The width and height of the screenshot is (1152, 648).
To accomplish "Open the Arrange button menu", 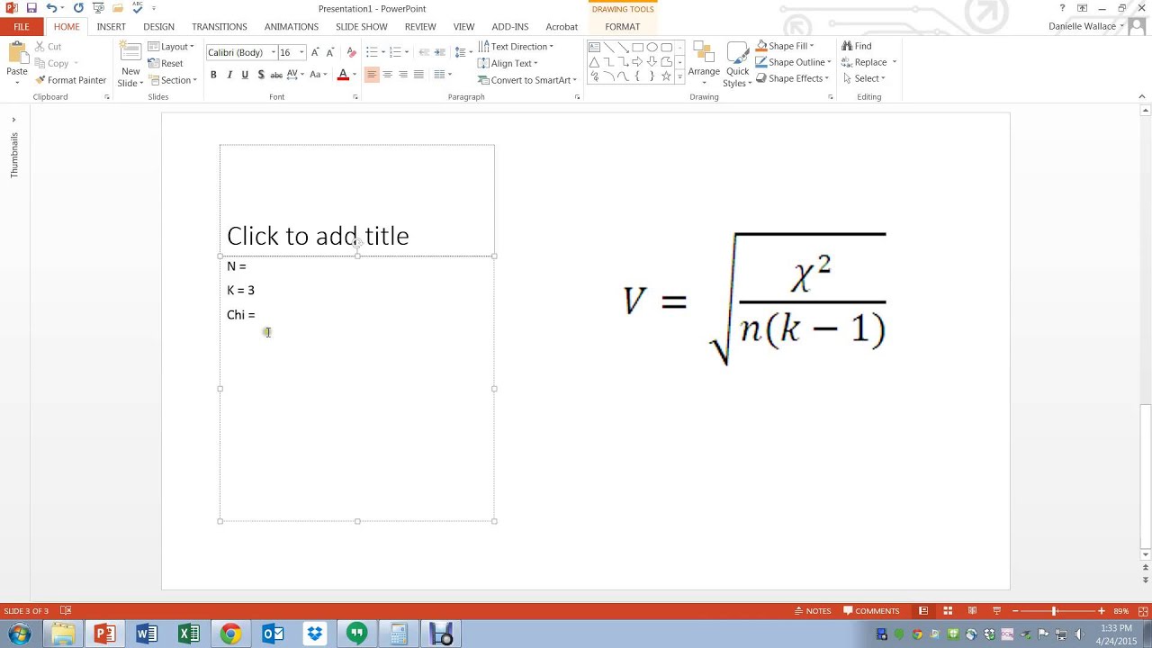I will point(704,64).
